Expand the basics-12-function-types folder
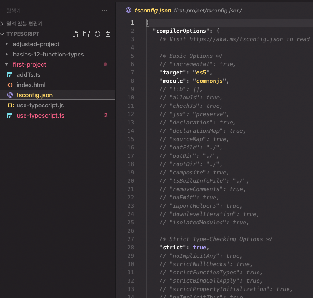Screen dimensions: 313x298 click(6, 54)
